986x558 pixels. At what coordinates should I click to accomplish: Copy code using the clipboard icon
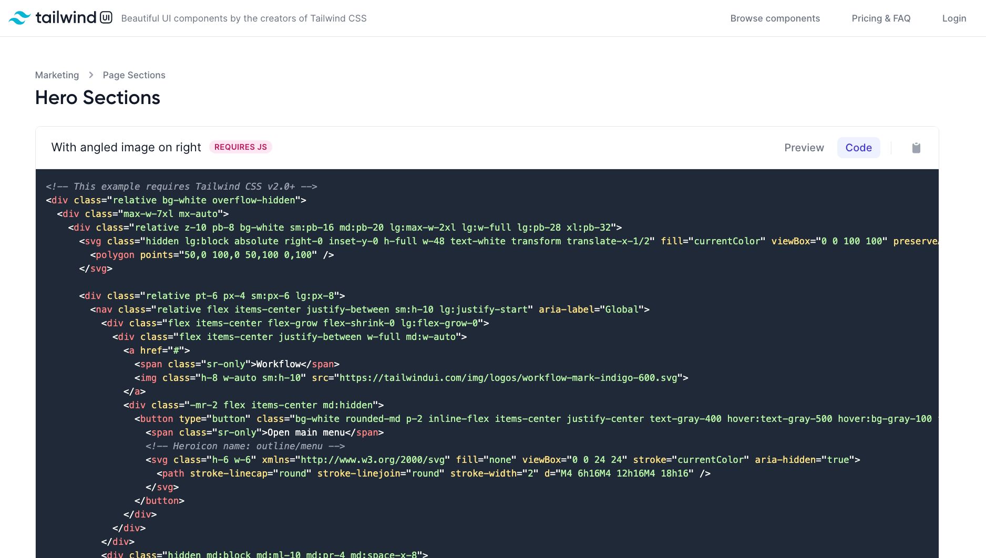tap(916, 148)
